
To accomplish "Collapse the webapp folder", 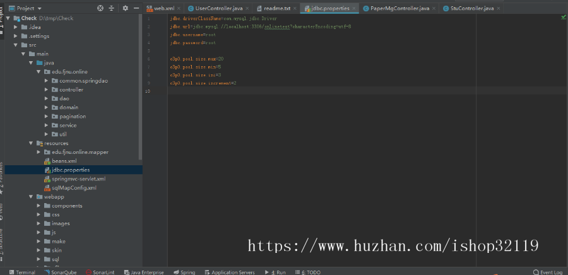I will pyautogui.click(x=31, y=197).
